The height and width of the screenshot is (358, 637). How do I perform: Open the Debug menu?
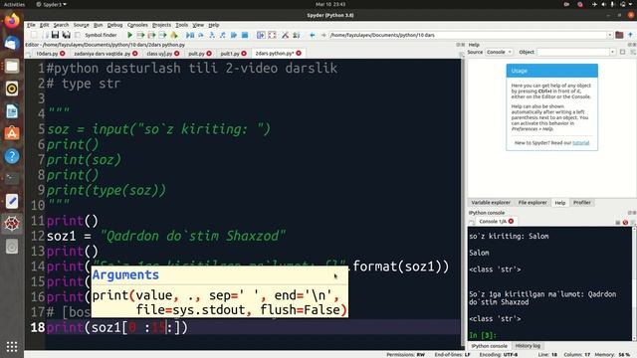(x=114, y=25)
